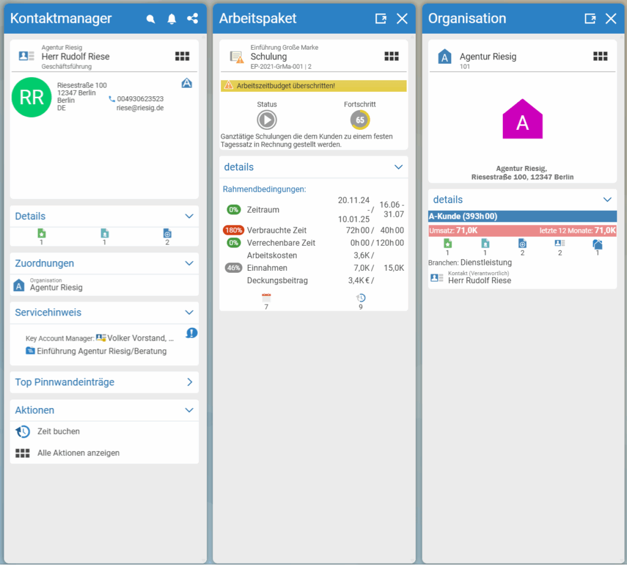Image resolution: width=627 pixels, height=565 pixels.
Task: Click the time history icon showing 9
Action: (x=361, y=298)
